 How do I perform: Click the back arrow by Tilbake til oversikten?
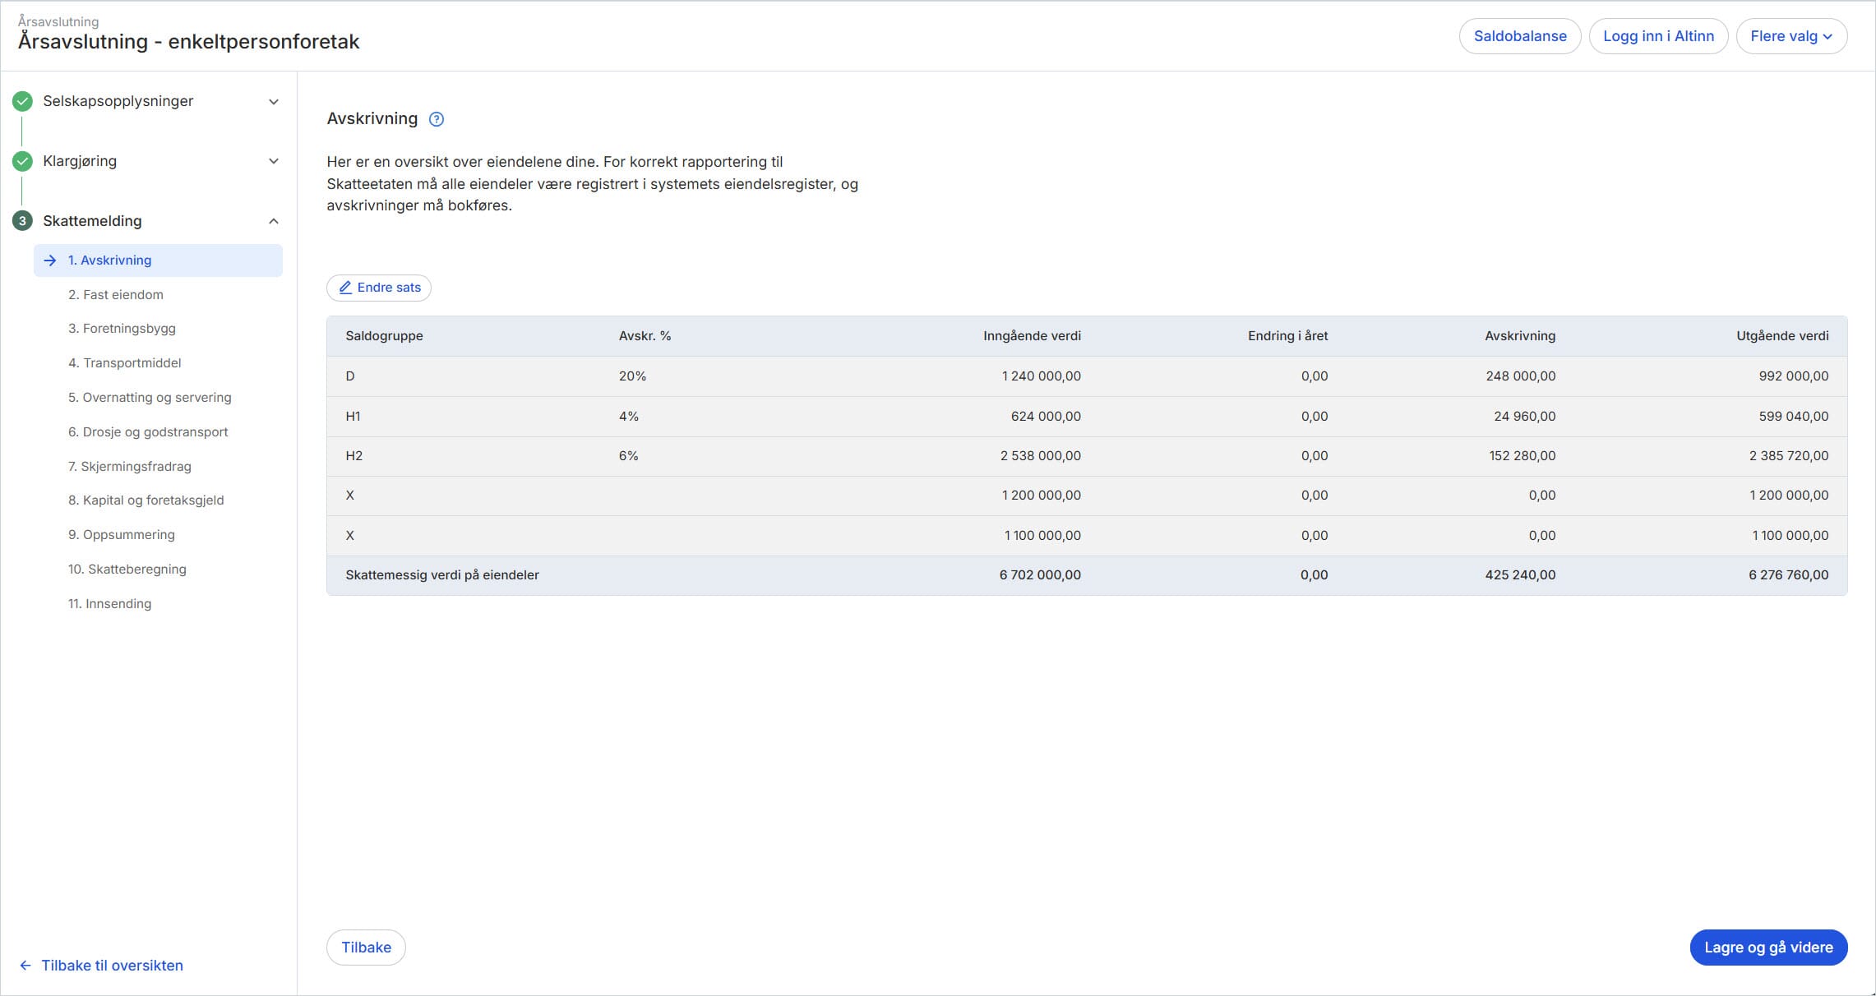point(25,966)
